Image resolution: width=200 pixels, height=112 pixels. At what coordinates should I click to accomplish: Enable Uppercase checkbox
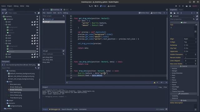coord(185,51)
